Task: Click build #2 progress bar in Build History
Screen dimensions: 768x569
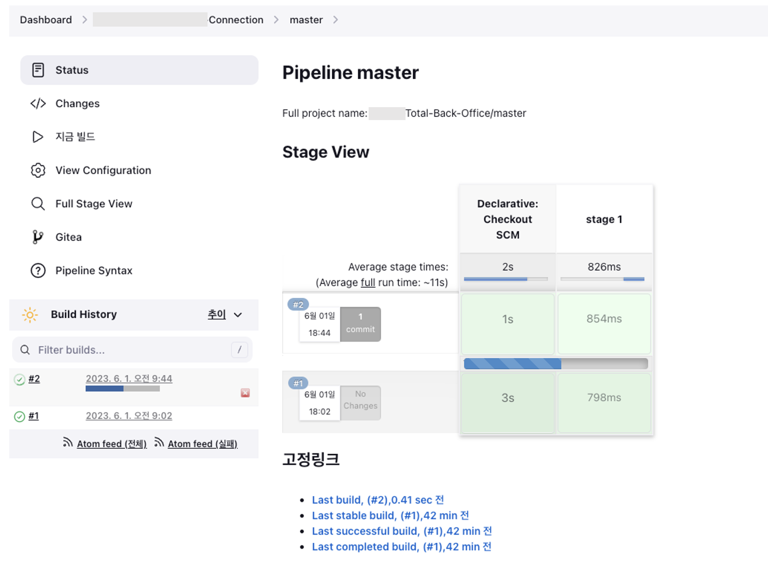Action: pyautogui.click(x=122, y=389)
